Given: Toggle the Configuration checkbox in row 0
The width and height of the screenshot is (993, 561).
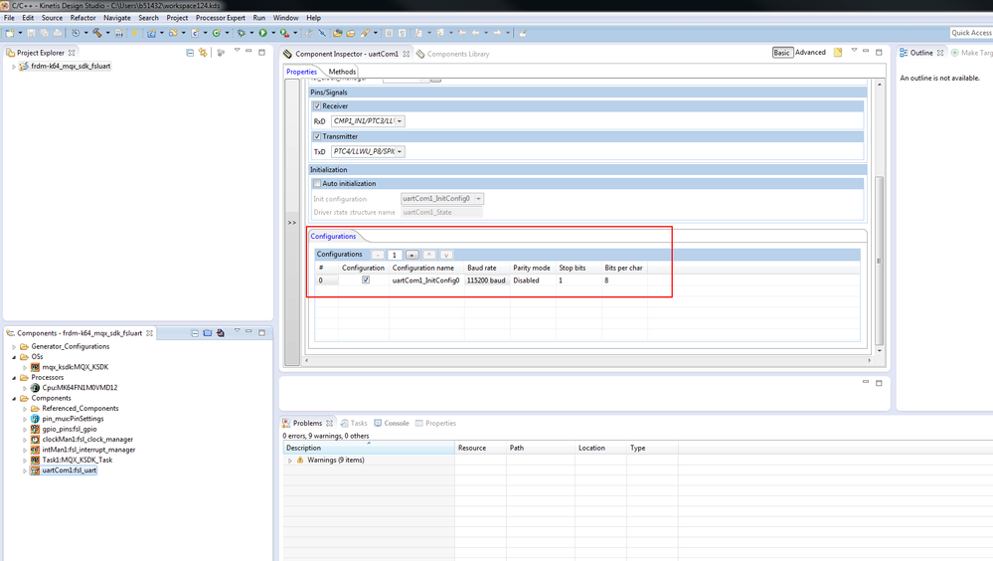Looking at the screenshot, I should (x=366, y=280).
